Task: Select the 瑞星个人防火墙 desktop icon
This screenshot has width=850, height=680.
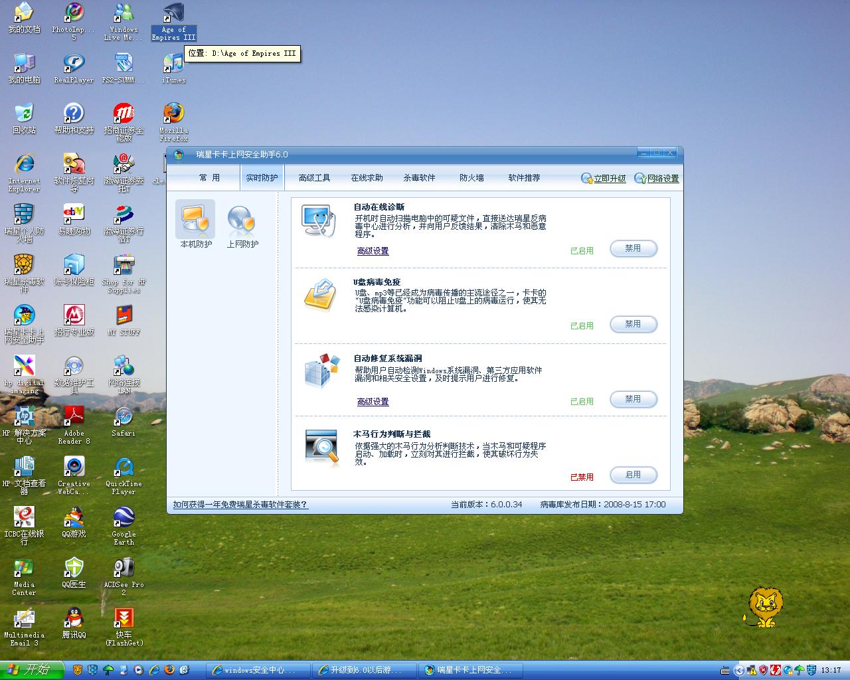Action: click(24, 223)
